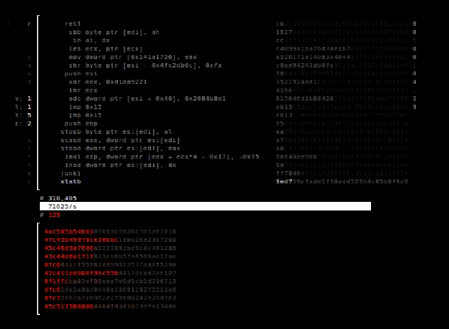
Task: Select red hex entry starting 0f1ffc
Action: point(110,281)
